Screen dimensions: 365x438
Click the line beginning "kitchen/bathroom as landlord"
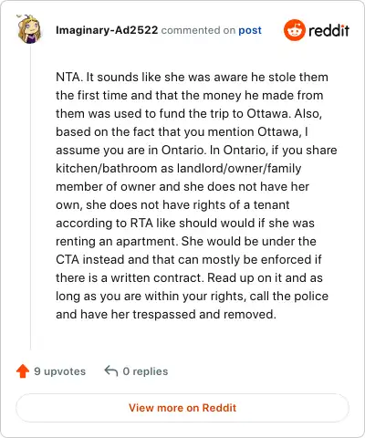pos(179,168)
